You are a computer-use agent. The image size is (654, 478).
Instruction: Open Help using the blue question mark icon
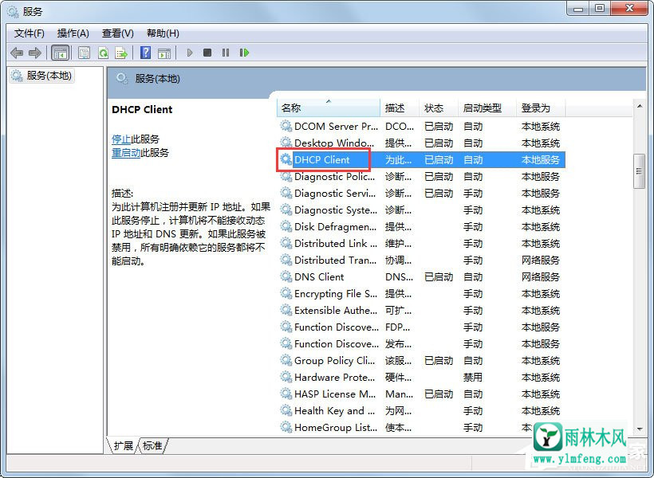coord(145,53)
